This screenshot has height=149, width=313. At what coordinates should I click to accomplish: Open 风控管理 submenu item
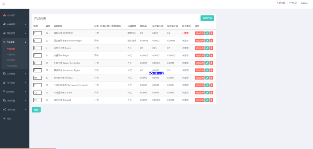click(11, 60)
